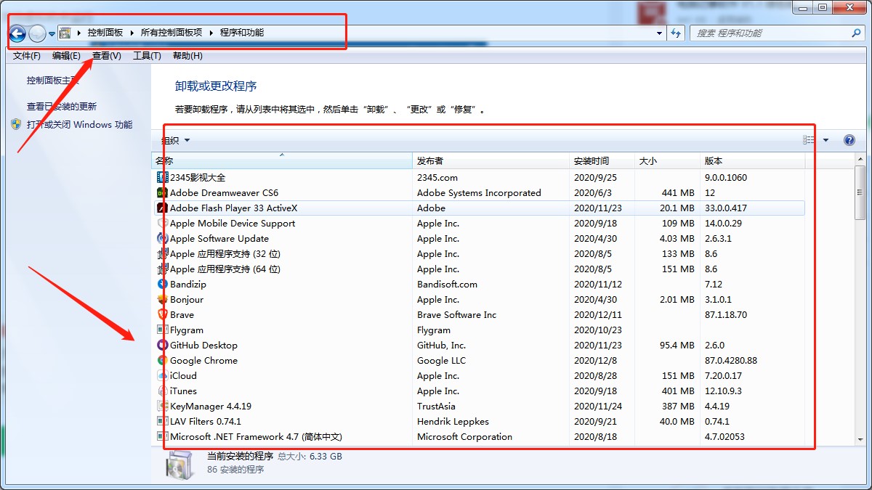This screenshot has height=490, width=872.
Task: Click the change view icon button
Action: (809, 140)
